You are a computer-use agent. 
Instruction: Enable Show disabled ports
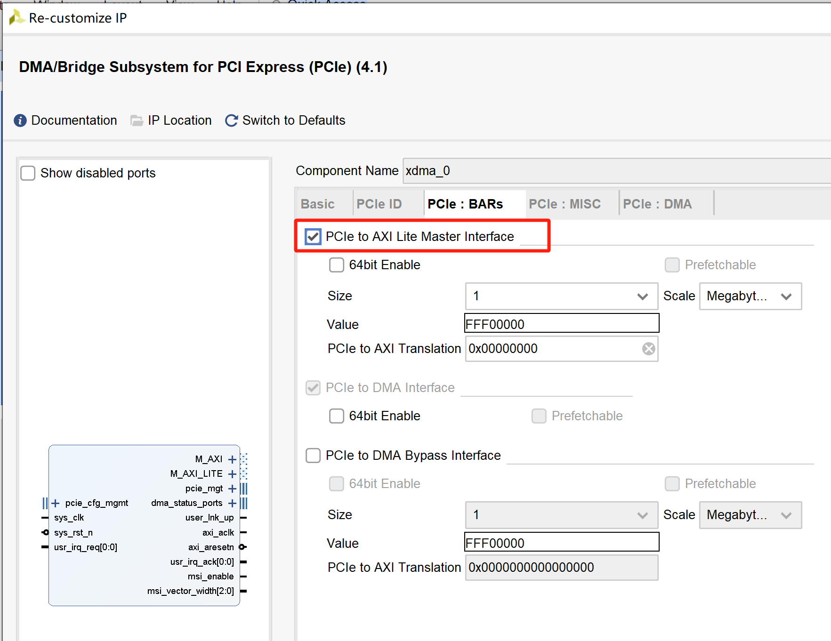click(28, 173)
